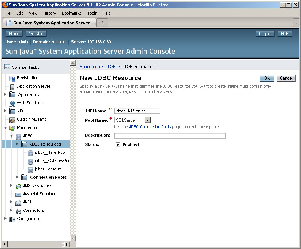Click the JavaMail Sessions envelope icon
The width and height of the screenshot is (301, 249).
18,194
